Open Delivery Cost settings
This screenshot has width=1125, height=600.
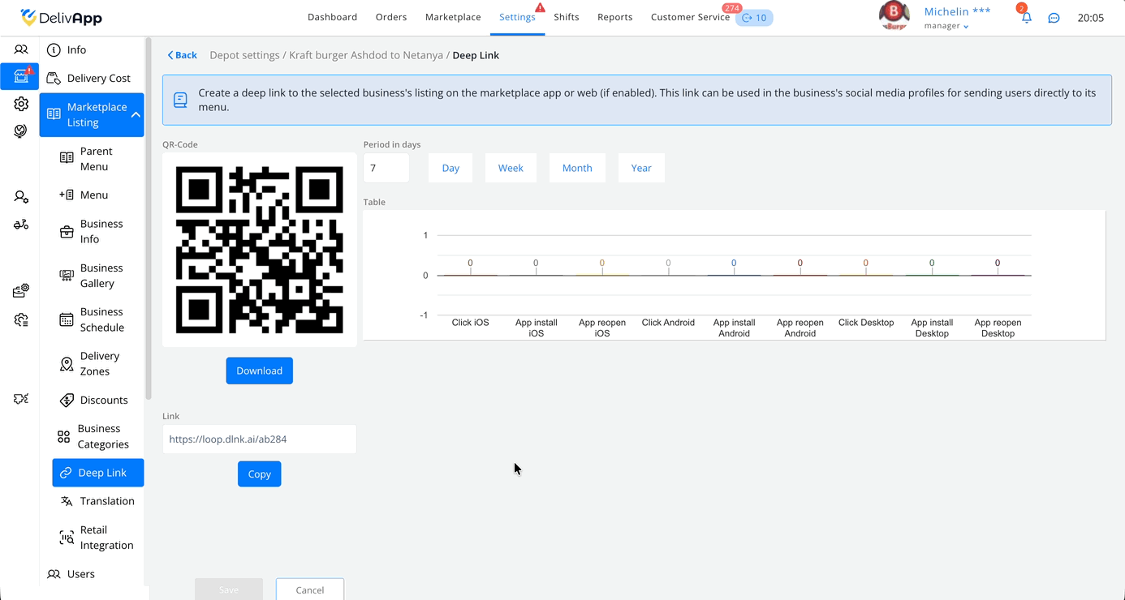[92, 78]
